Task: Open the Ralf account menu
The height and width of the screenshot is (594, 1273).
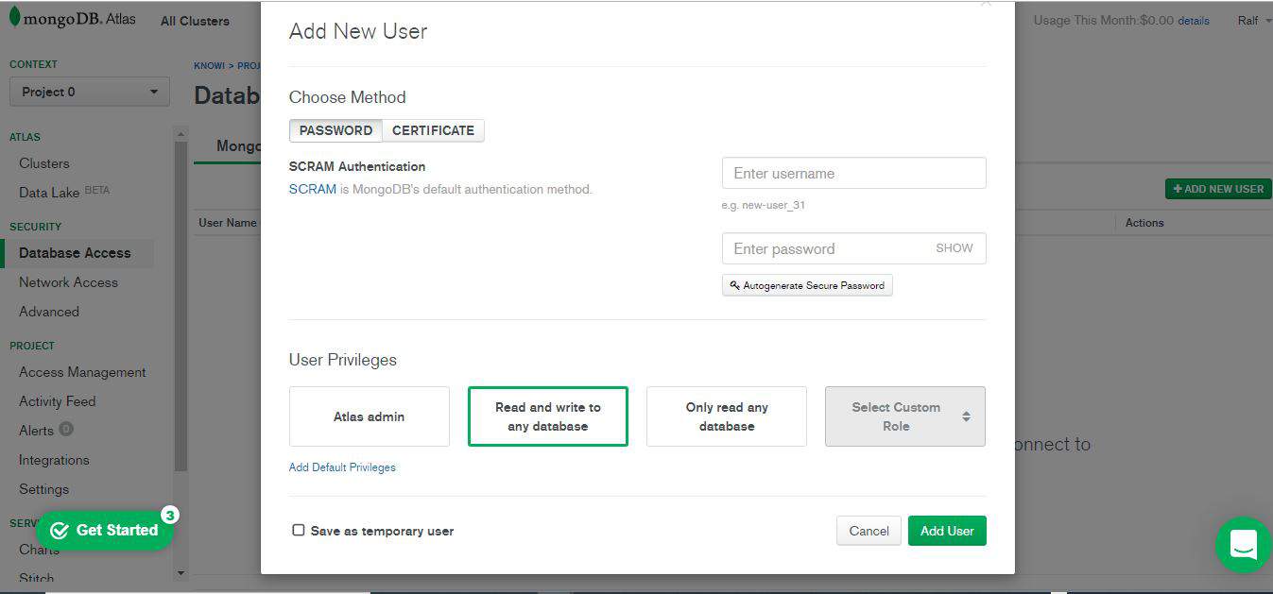Action: pyautogui.click(x=1252, y=19)
